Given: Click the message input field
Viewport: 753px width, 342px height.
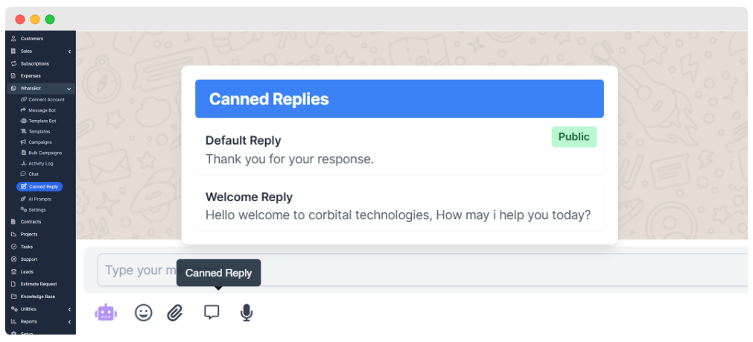Looking at the screenshot, I should 447,270.
